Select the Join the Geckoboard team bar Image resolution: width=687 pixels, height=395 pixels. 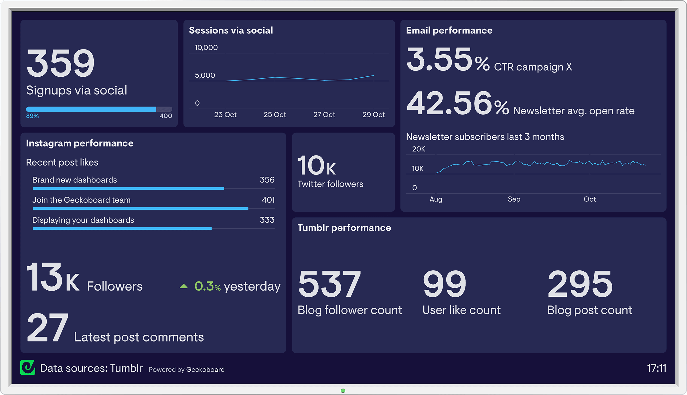pos(140,209)
